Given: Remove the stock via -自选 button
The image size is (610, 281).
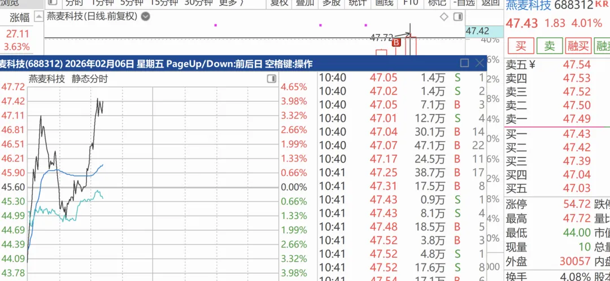Looking at the screenshot, I should (464, 2).
